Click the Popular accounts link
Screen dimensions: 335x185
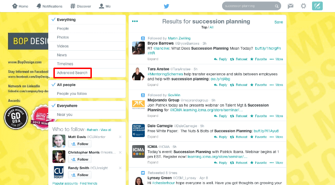pos(65,183)
